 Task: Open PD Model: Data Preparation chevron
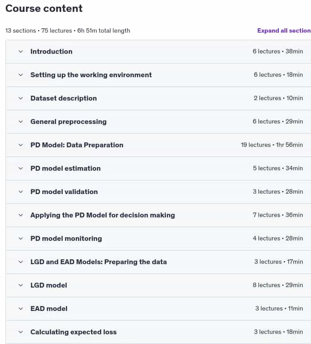click(x=21, y=145)
